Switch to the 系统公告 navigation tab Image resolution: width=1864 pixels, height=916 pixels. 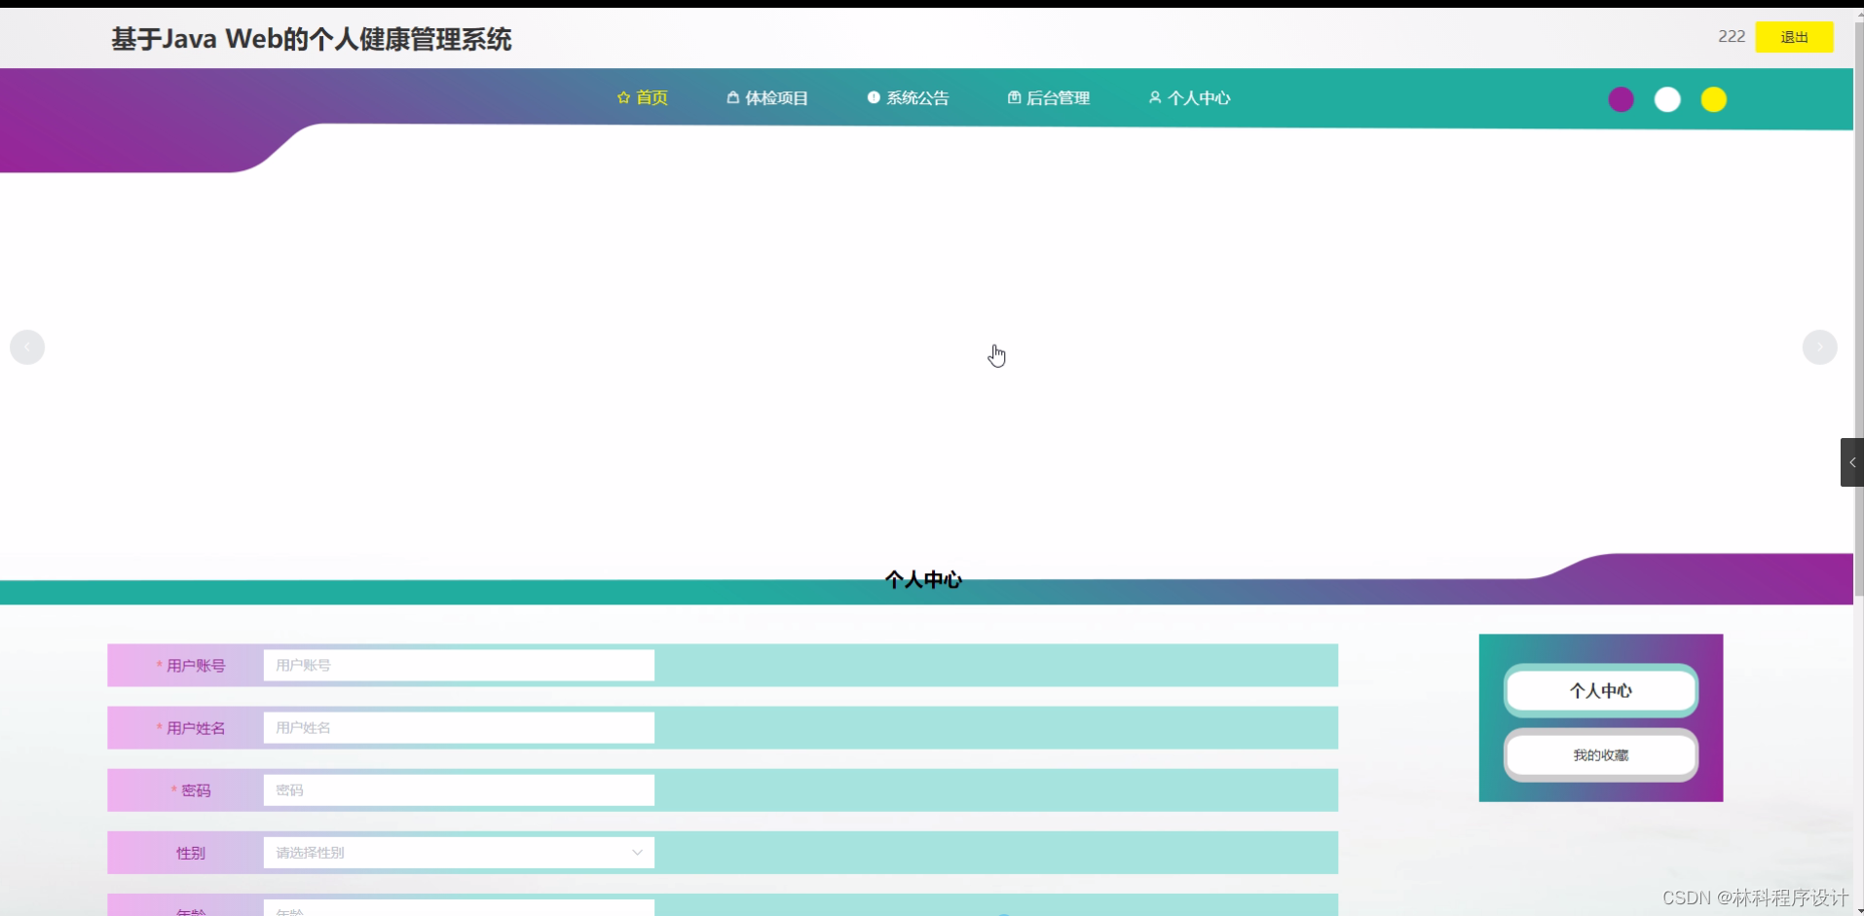pos(916,97)
